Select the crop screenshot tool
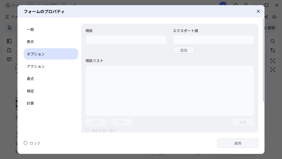282x159 pixels. (272, 61)
